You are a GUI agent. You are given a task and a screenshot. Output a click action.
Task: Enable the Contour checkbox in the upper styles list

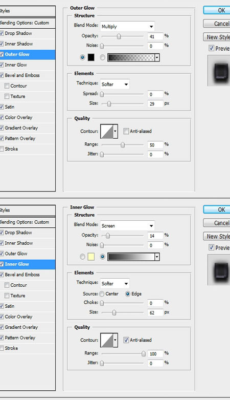pyautogui.click(x=7, y=86)
